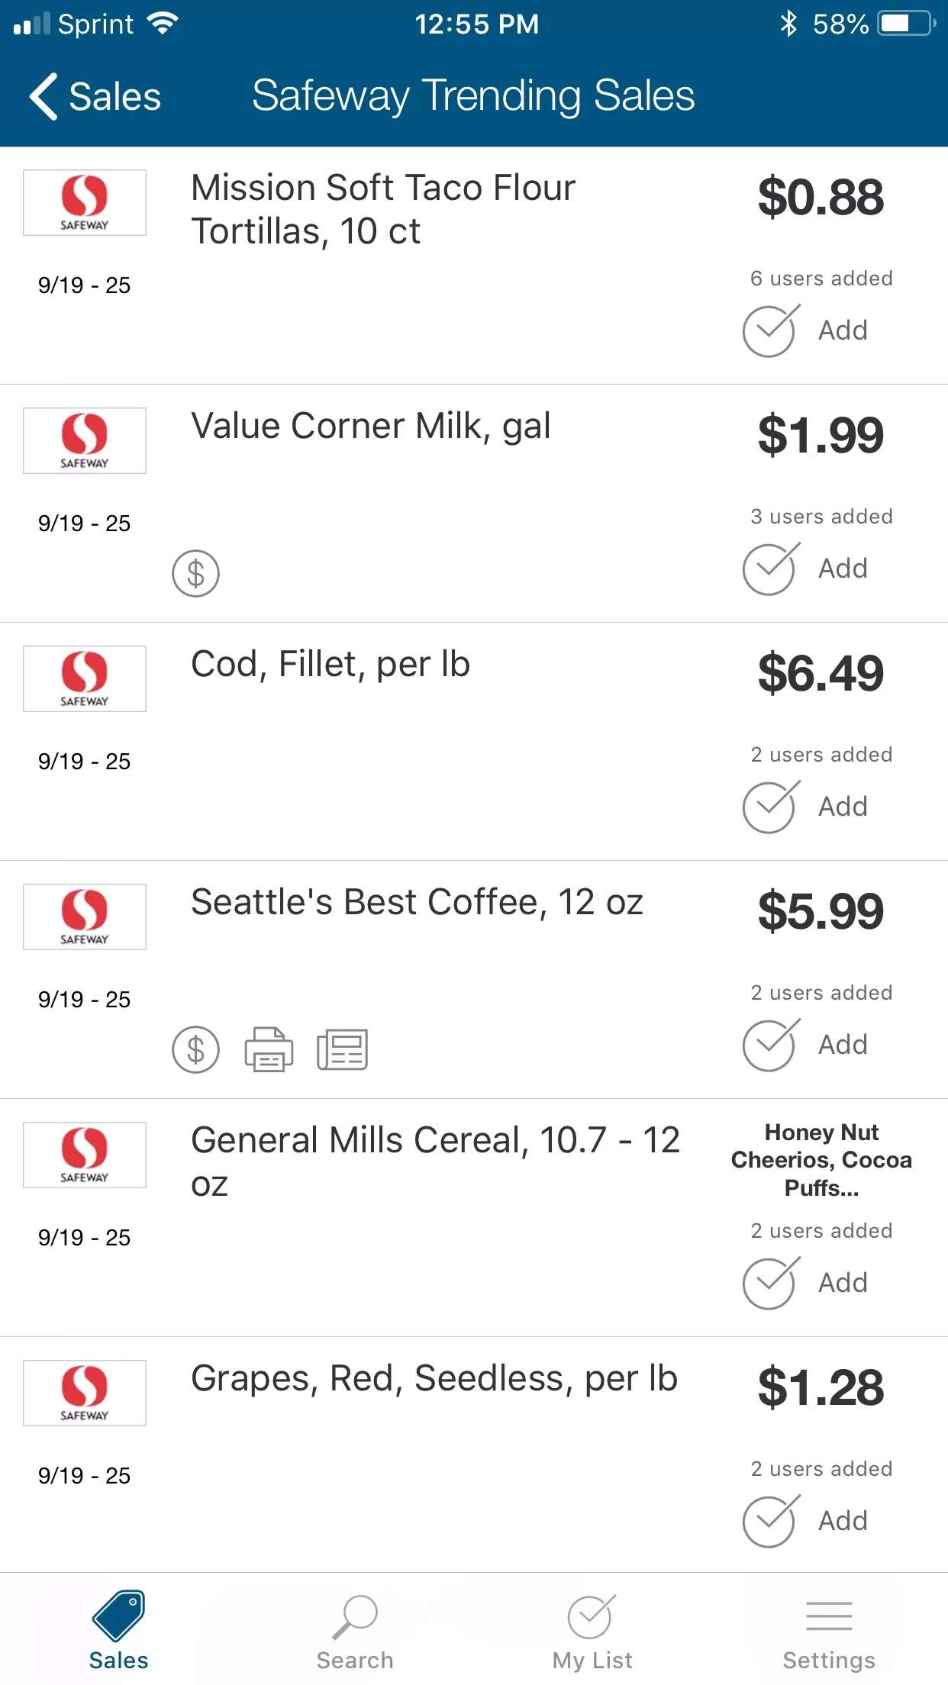Screen dimensions: 948x1685
Task: Expand truncated Honey Nut Cheerios deal text
Action: 821,1160
